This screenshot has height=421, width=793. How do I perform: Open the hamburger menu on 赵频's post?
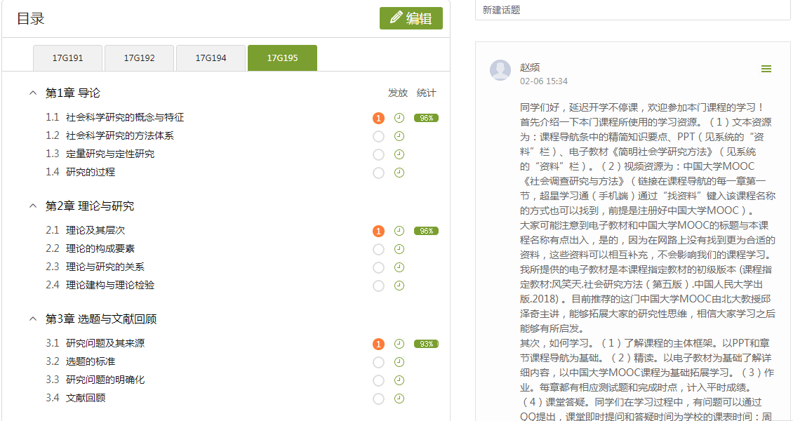766,69
